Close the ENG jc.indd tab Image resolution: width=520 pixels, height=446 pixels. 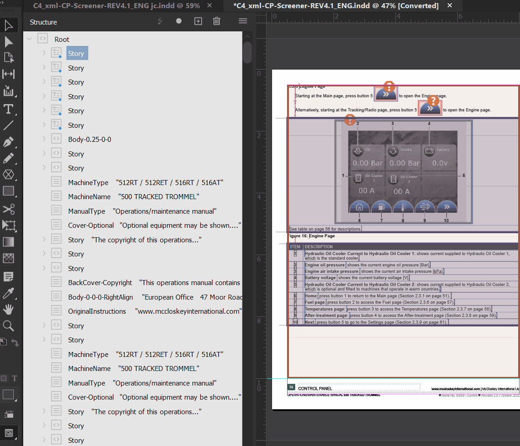[x=209, y=5]
